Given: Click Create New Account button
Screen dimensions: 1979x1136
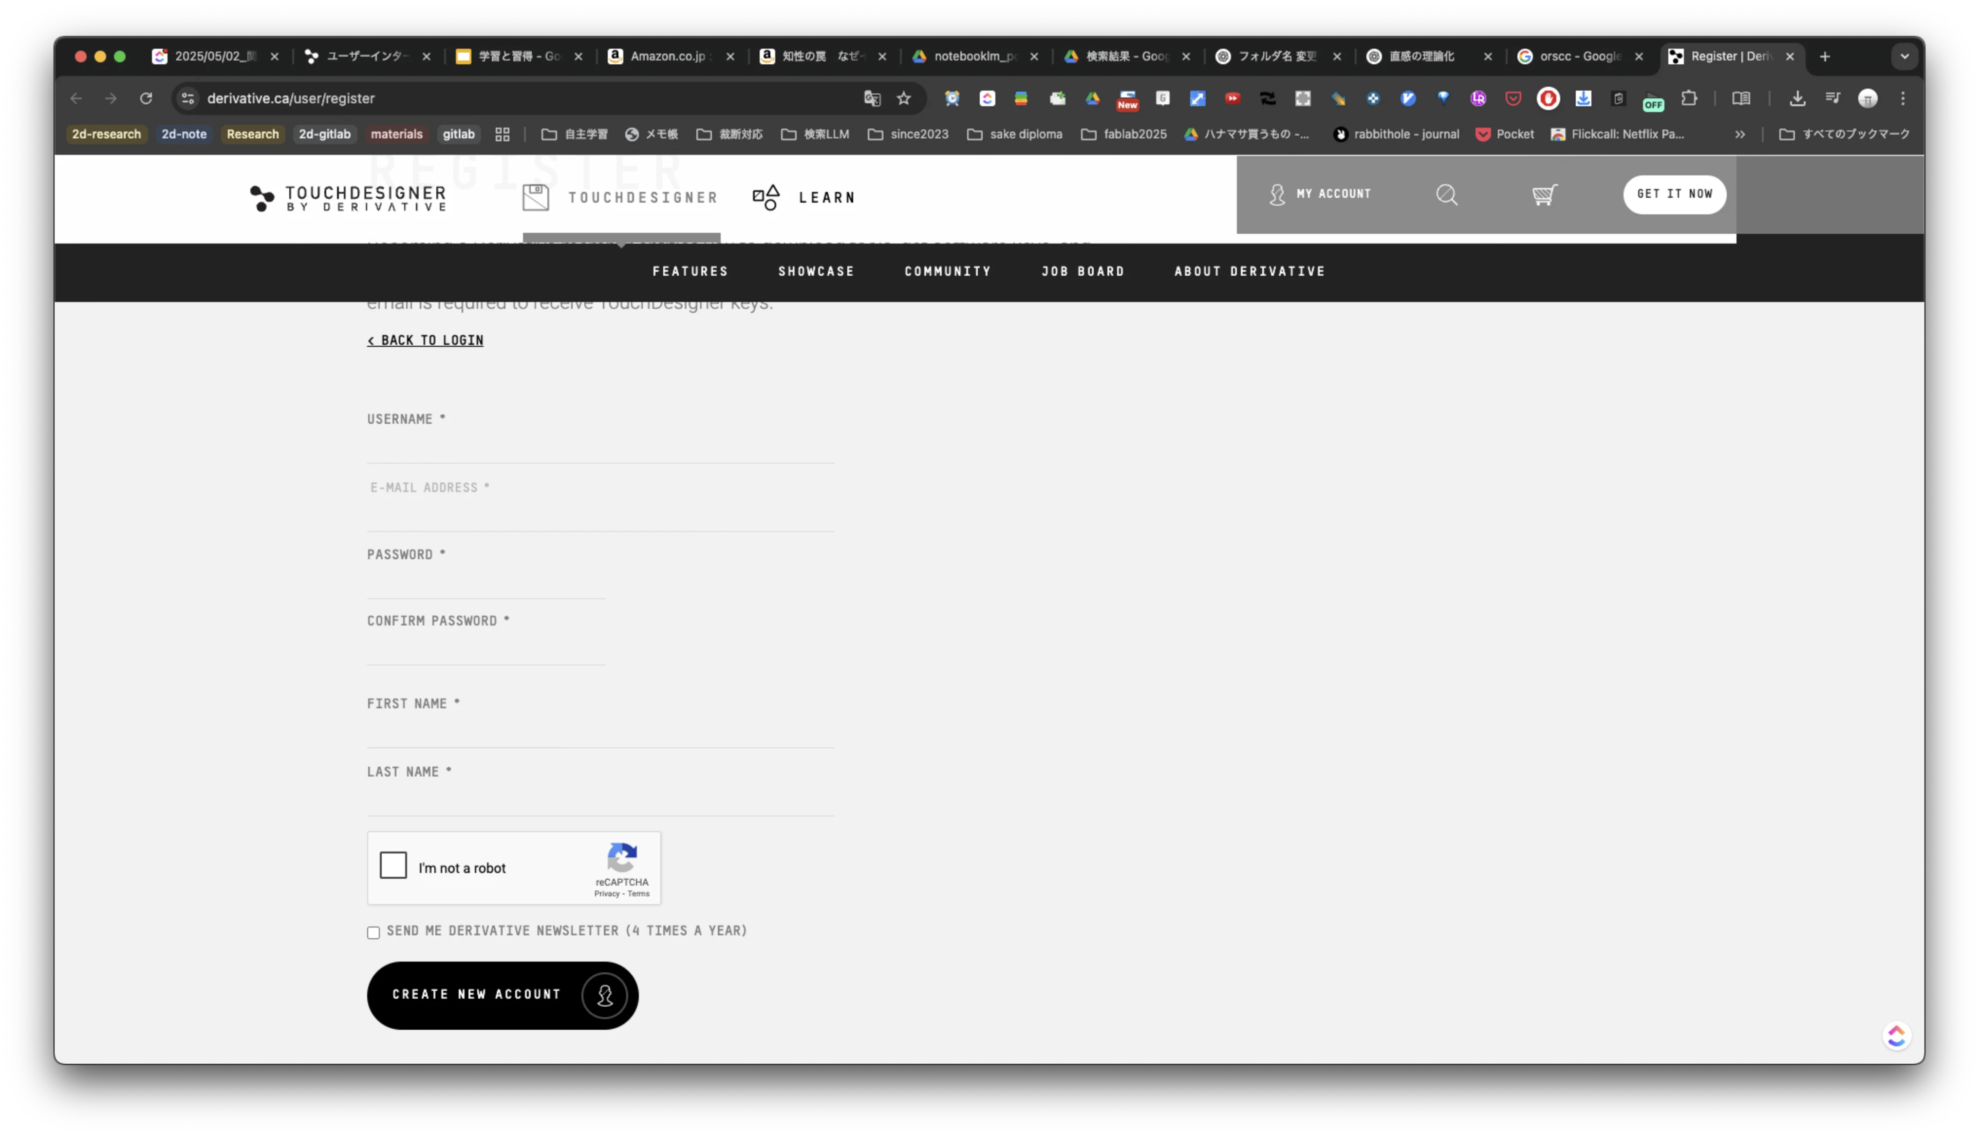Looking at the screenshot, I should click(502, 995).
